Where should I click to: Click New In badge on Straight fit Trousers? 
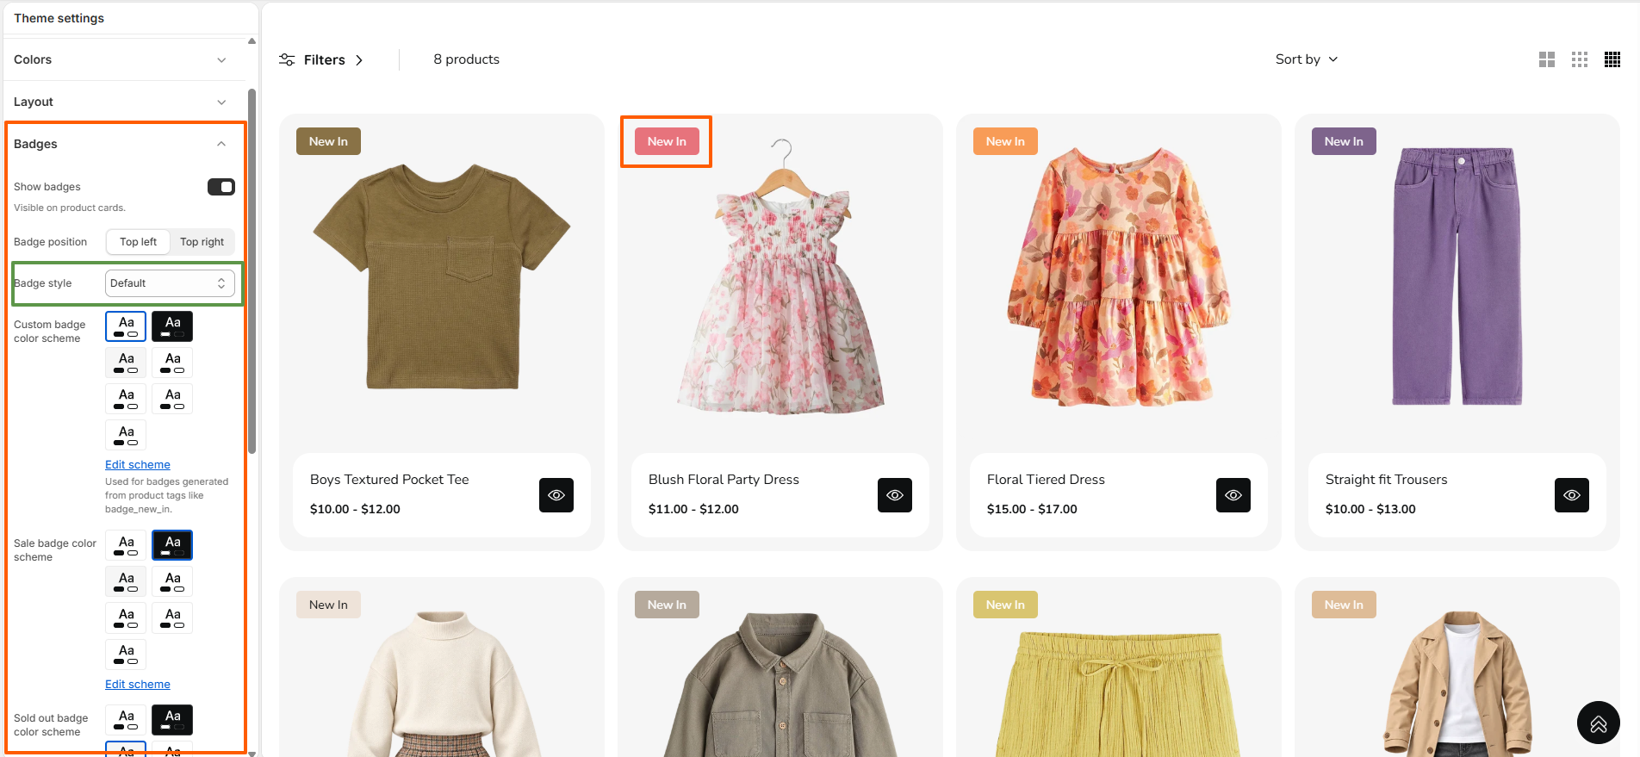pyautogui.click(x=1344, y=141)
